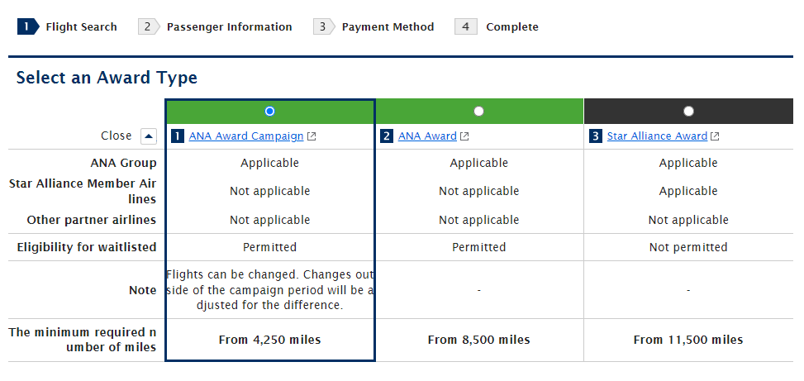Screen dimensions: 804x381
Task: Click step 2 number icon in progress bar
Action: click(x=149, y=26)
